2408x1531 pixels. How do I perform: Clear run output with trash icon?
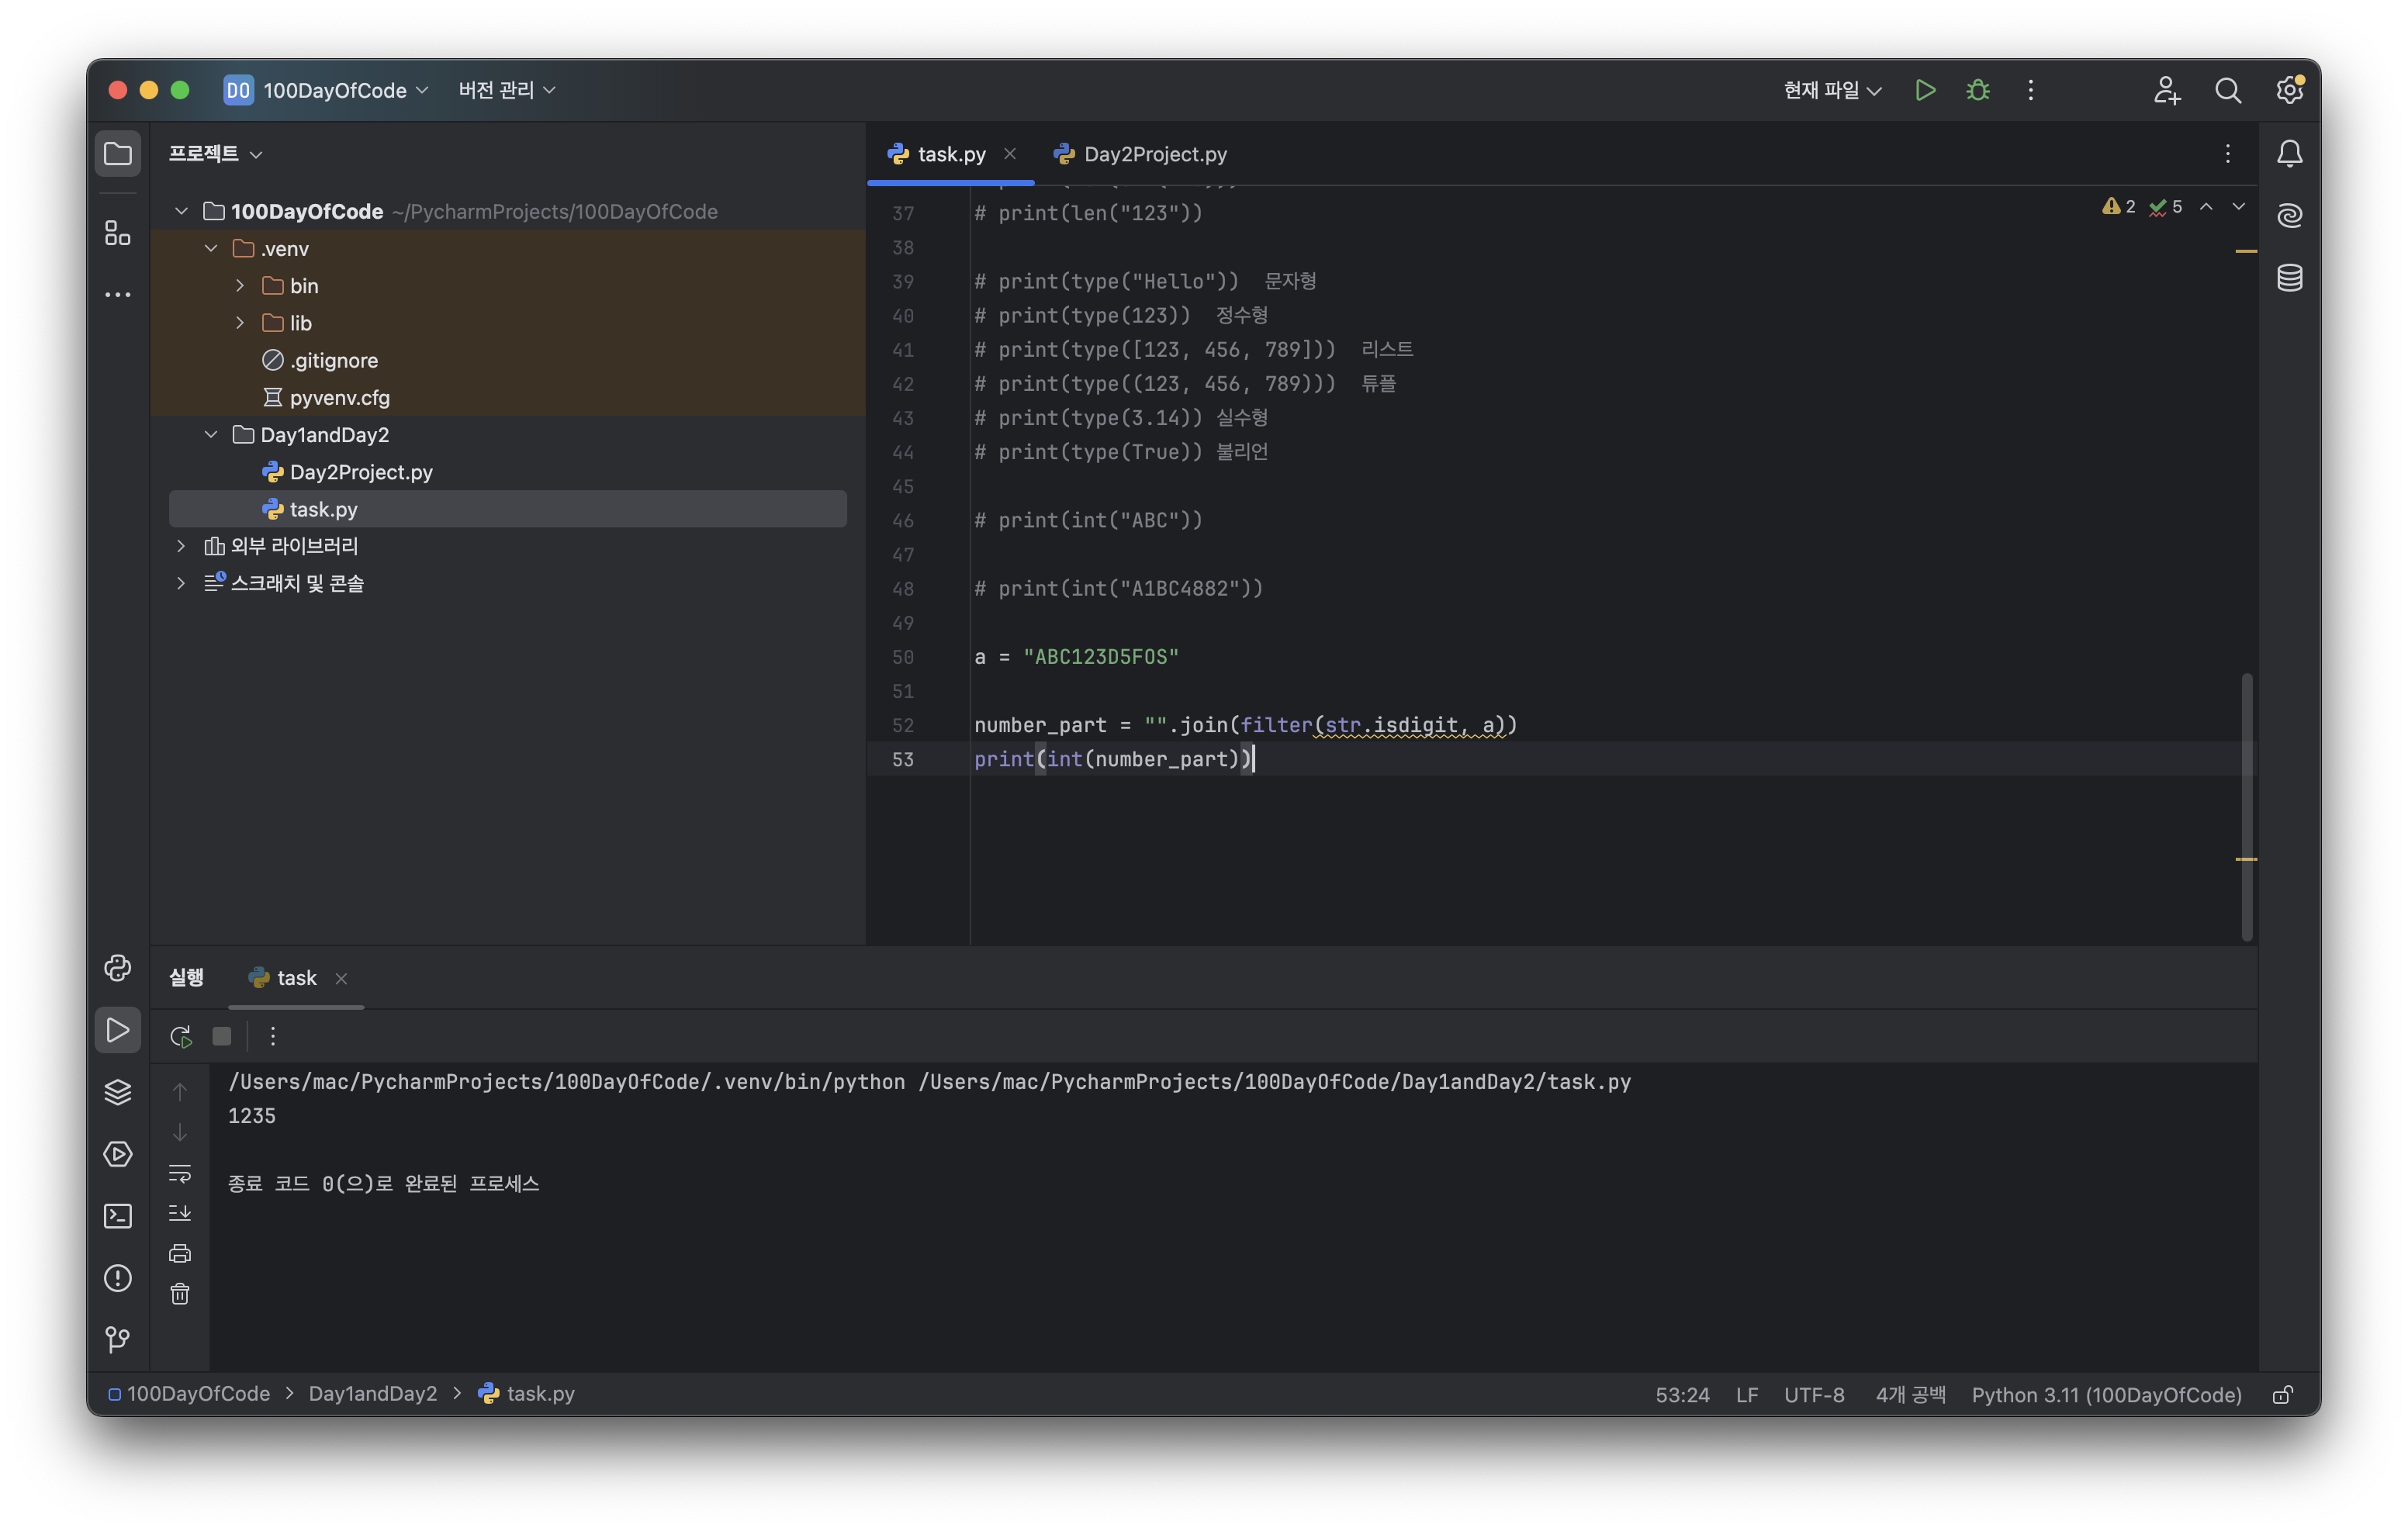pyautogui.click(x=180, y=1294)
